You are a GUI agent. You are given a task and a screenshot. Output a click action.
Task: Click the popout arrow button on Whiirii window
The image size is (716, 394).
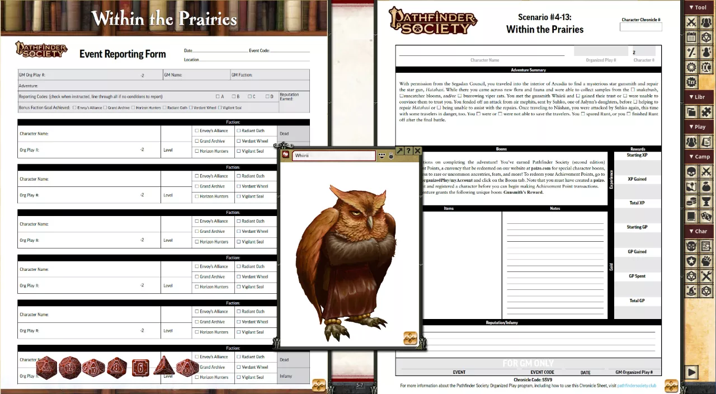coord(399,151)
